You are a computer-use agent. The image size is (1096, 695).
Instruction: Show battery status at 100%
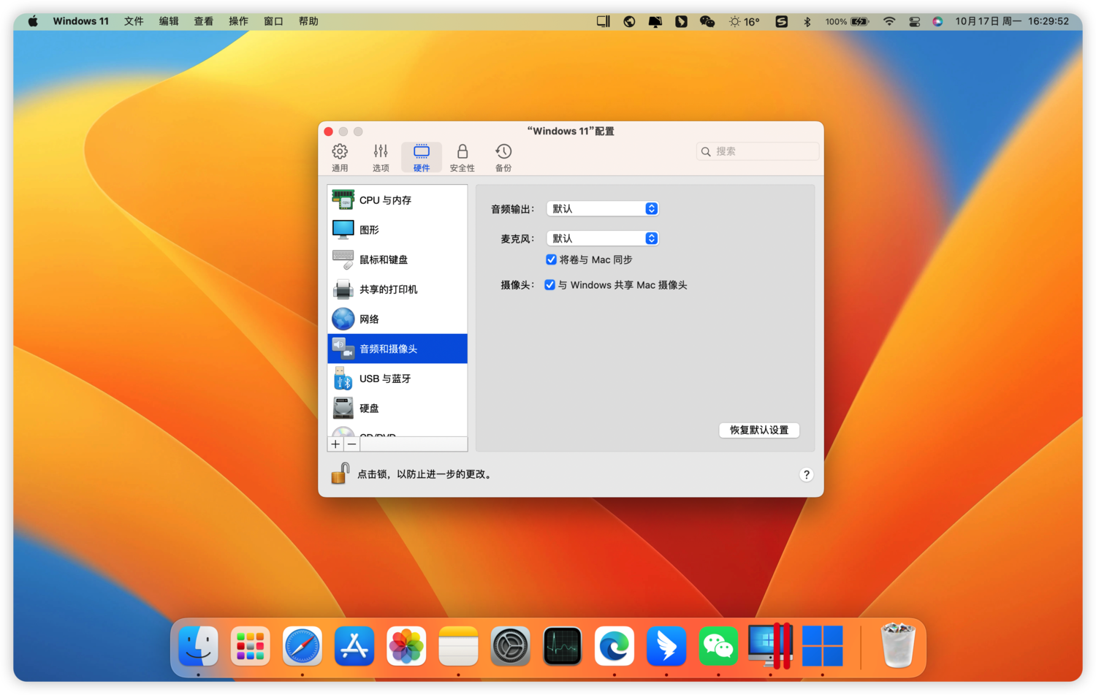pyautogui.click(x=847, y=21)
